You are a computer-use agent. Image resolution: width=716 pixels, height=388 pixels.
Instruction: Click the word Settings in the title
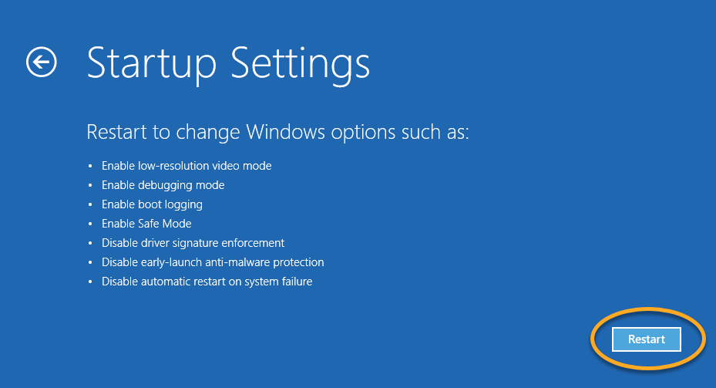pos(299,64)
